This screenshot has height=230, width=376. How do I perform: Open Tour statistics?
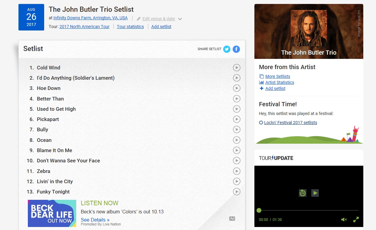point(130,27)
